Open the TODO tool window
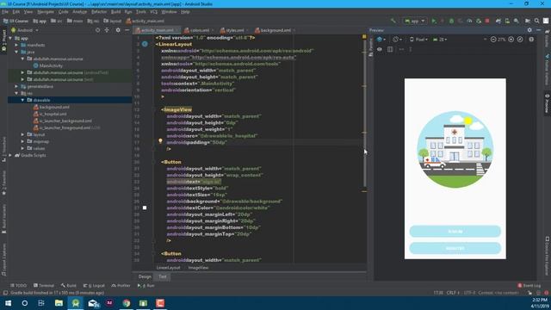551x310 pixels. 18,285
